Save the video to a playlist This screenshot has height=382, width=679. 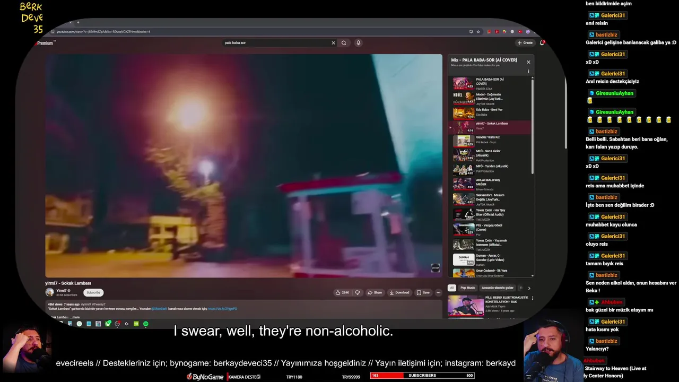click(x=423, y=292)
